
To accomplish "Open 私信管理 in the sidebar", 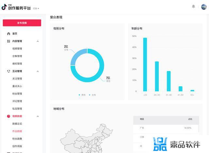I will pyautogui.click(x=17, y=109).
